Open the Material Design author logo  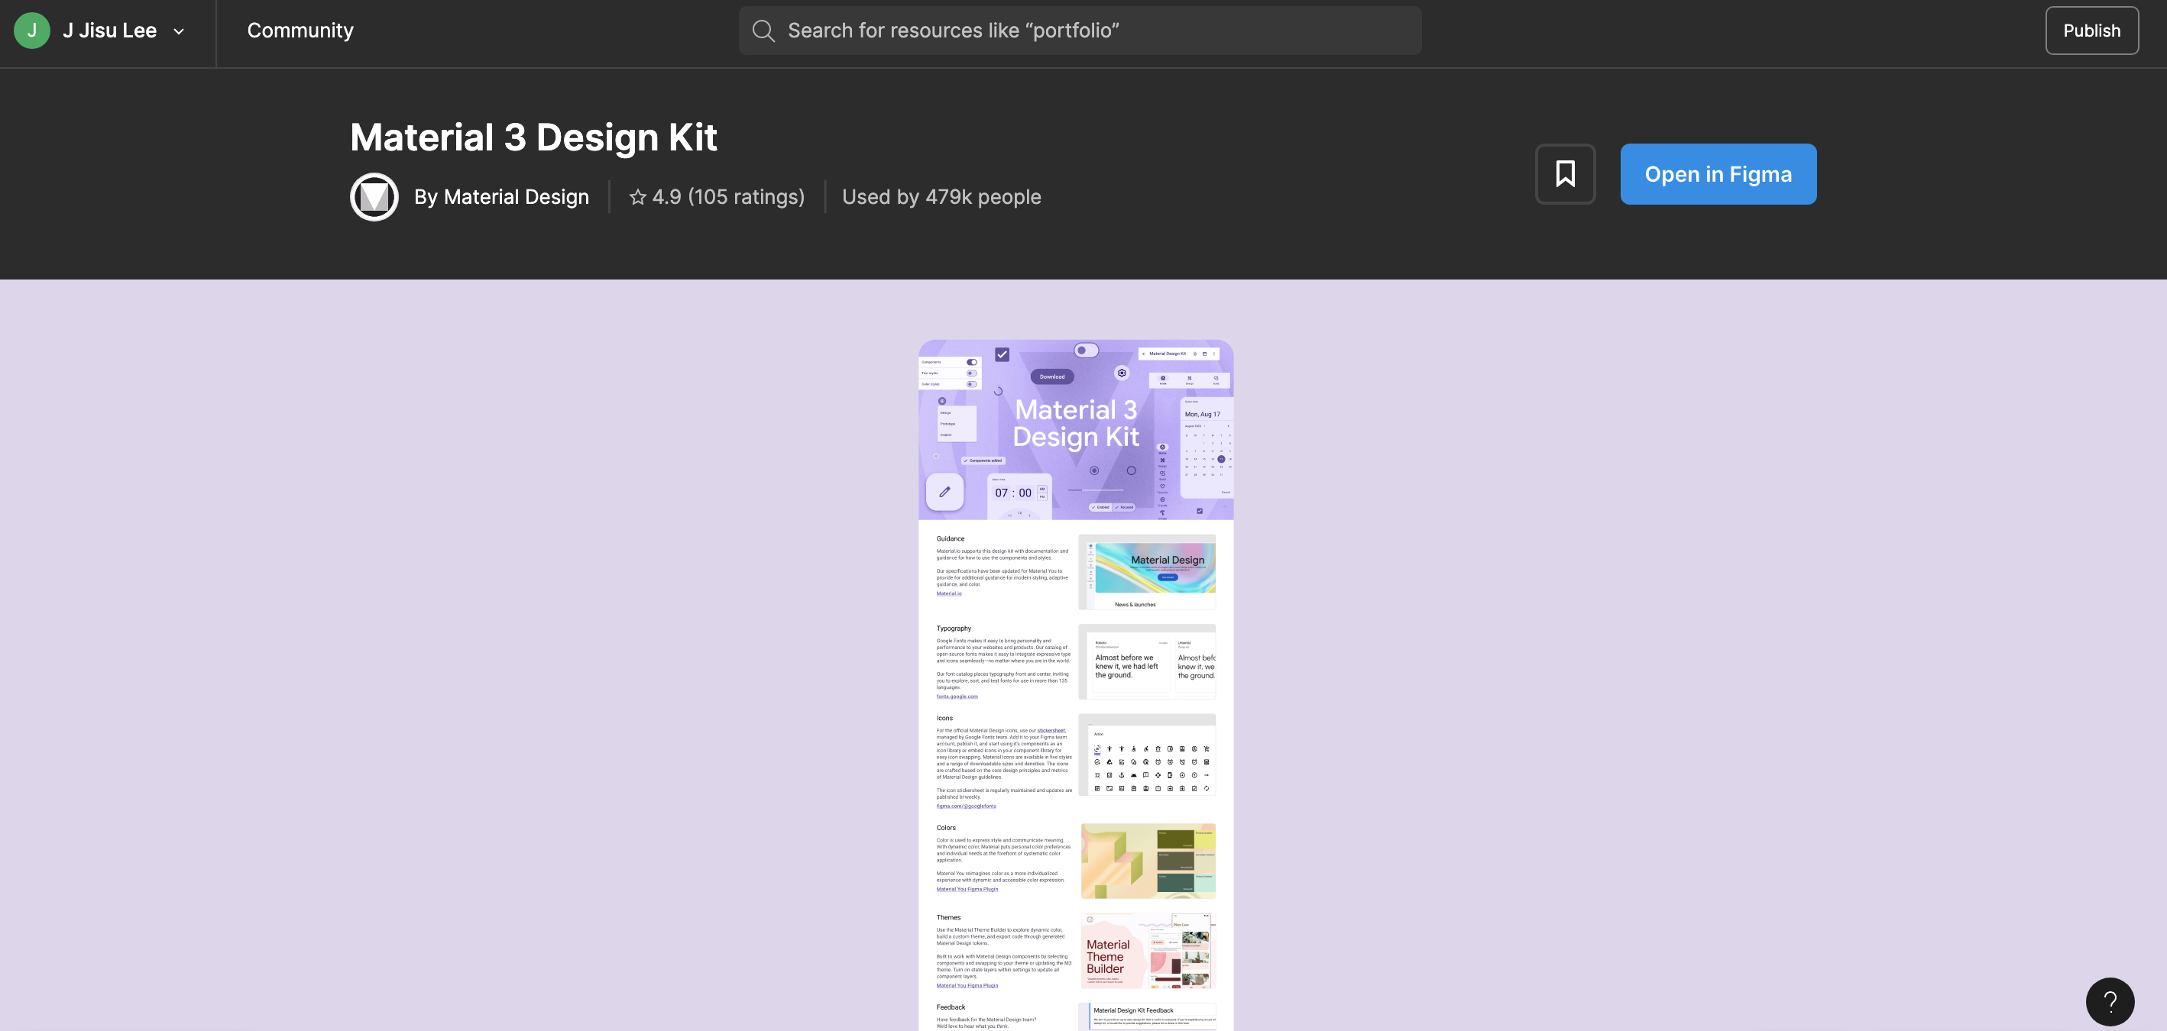point(374,197)
